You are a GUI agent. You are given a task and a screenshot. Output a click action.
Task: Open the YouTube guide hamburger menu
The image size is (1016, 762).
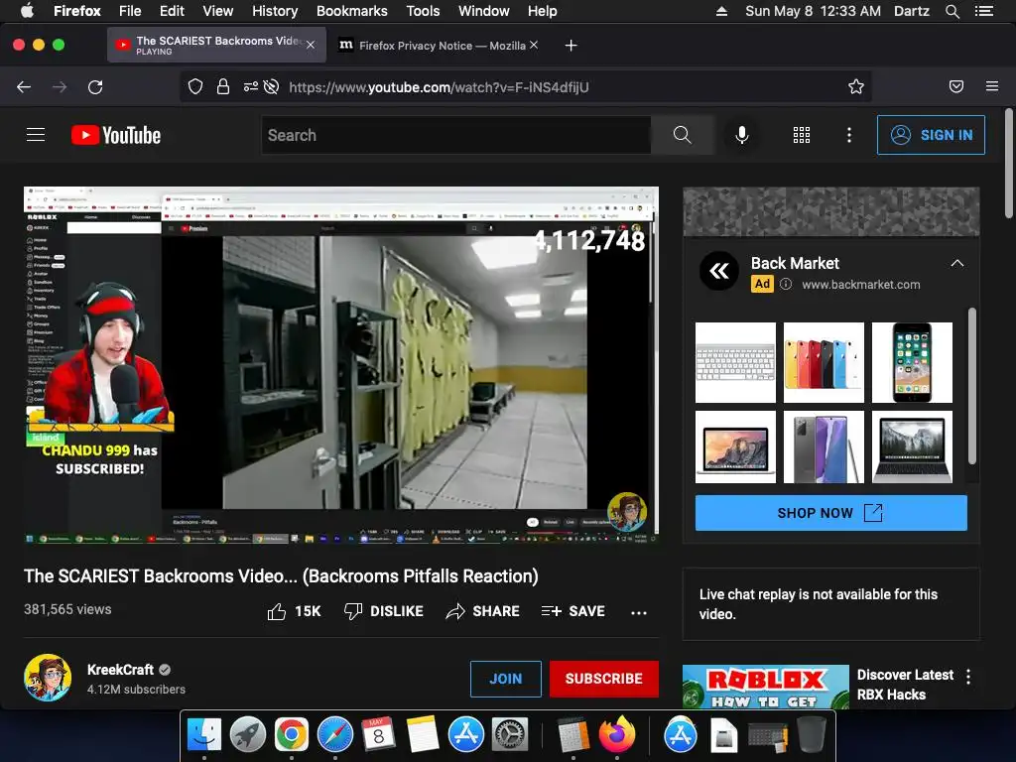(x=36, y=135)
